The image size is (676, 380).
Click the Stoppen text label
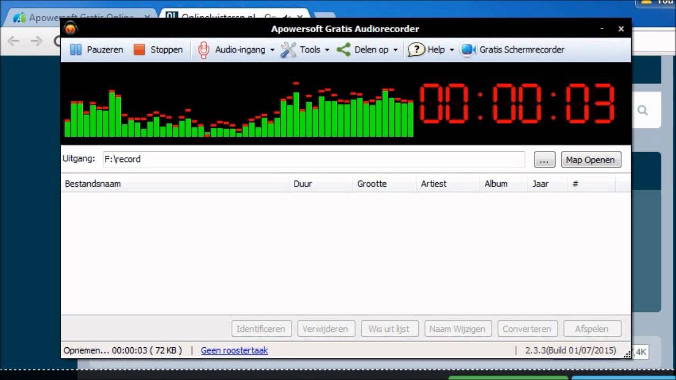pos(166,50)
